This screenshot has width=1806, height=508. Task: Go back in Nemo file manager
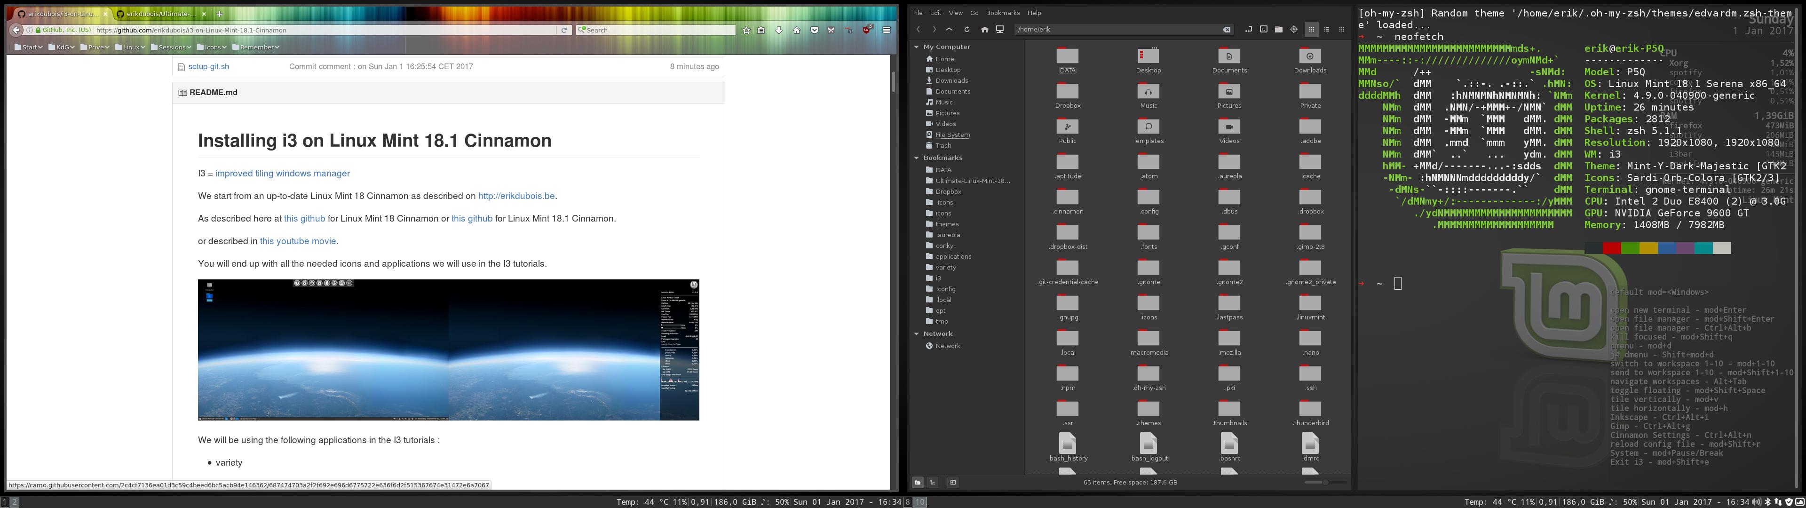pos(919,30)
